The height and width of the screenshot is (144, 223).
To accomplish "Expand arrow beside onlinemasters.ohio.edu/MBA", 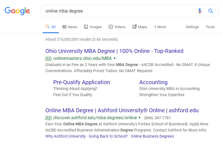I will point(115,58).
